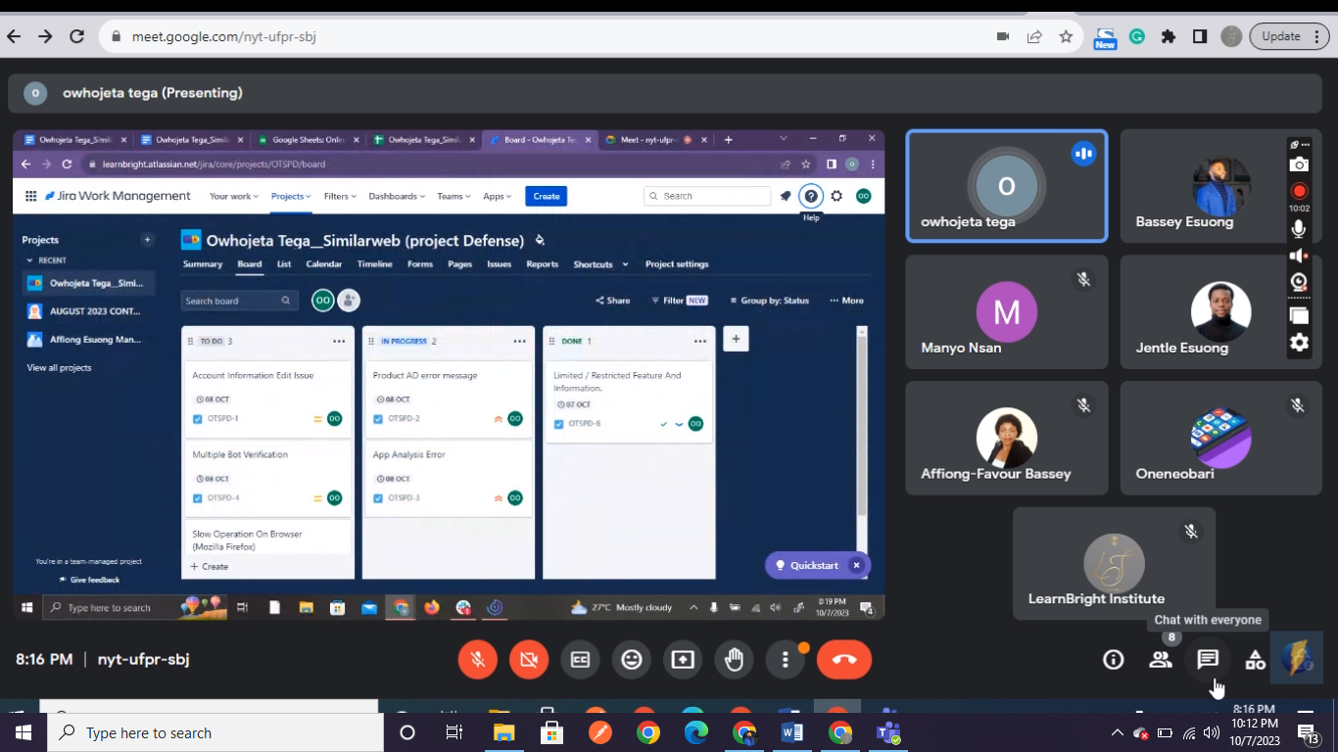Screen dimensions: 1338x752
Task: Open Chat with everyone panel
Action: (x=1208, y=660)
